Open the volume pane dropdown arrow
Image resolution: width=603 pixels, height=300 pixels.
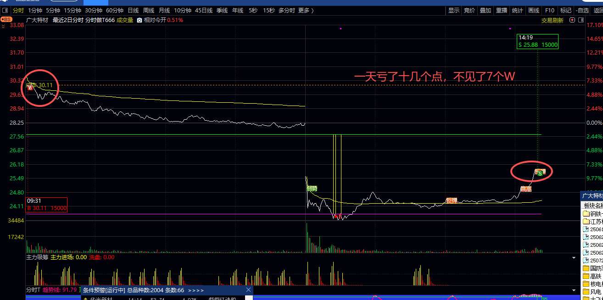click(573, 258)
